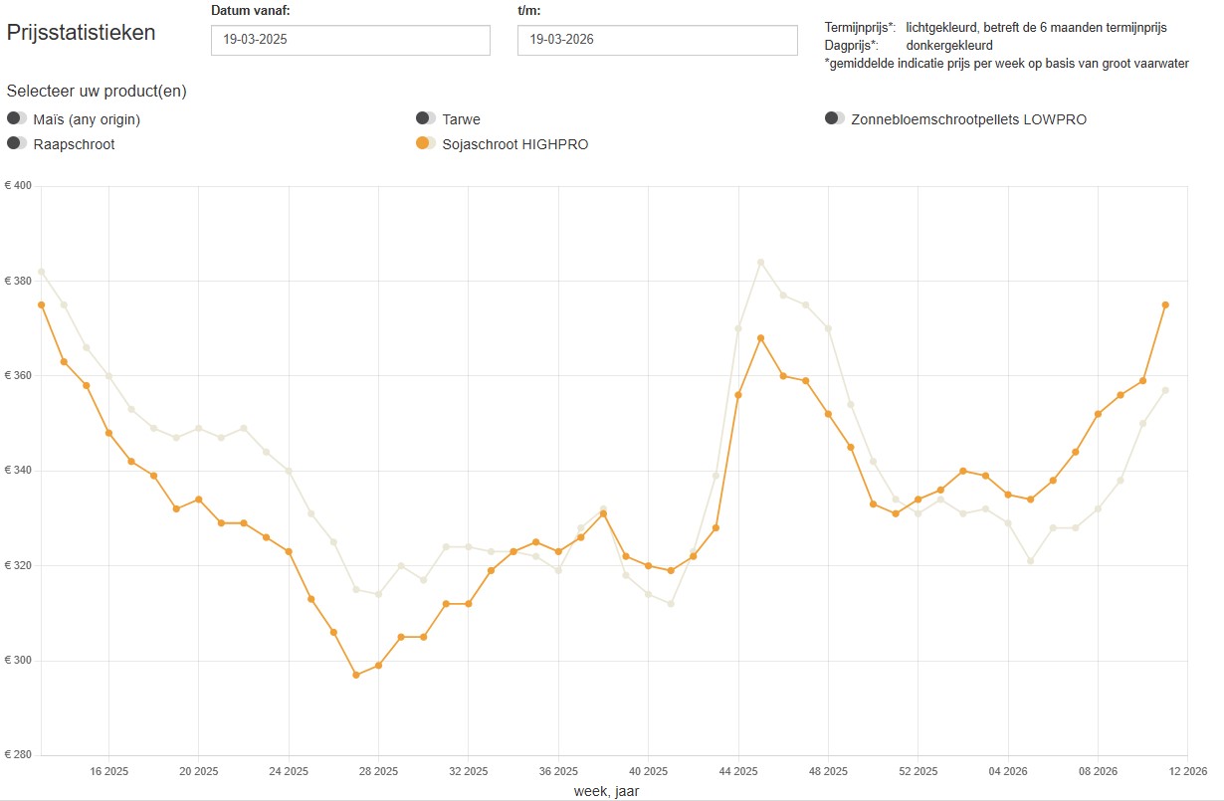The width and height of the screenshot is (1224, 801).
Task: Enable the Tarwe product toggle
Action: click(x=426, y=118)
